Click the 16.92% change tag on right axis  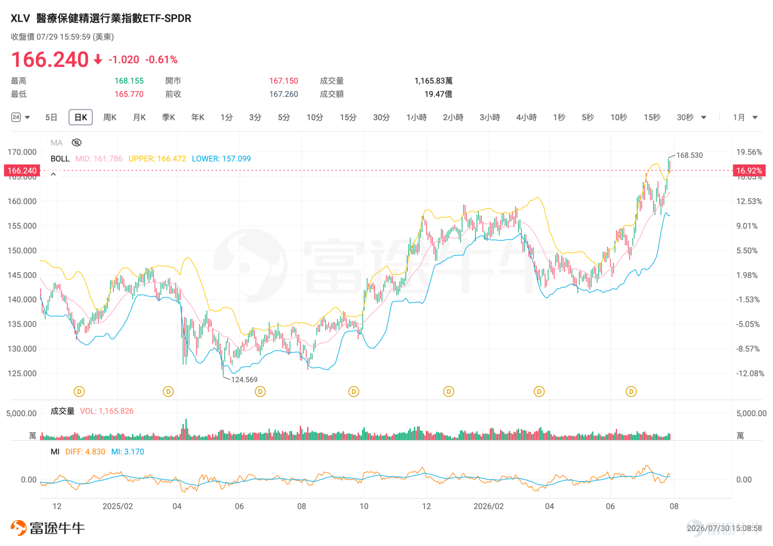click(x=749, y=170)
